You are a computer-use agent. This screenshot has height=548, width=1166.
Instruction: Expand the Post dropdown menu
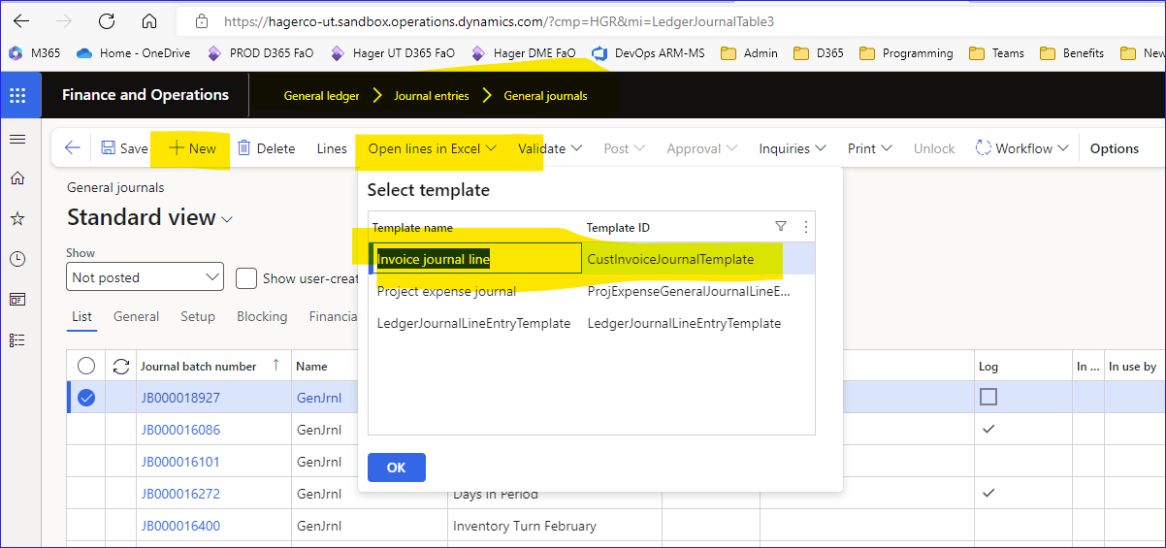click(x=625, y=148)
